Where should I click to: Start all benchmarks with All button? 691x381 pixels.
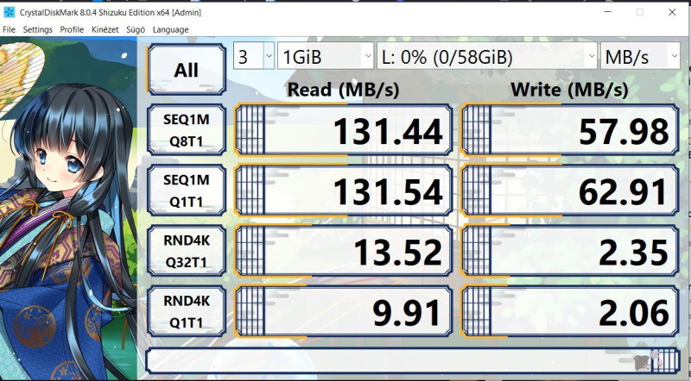click(x=186, y=70)
